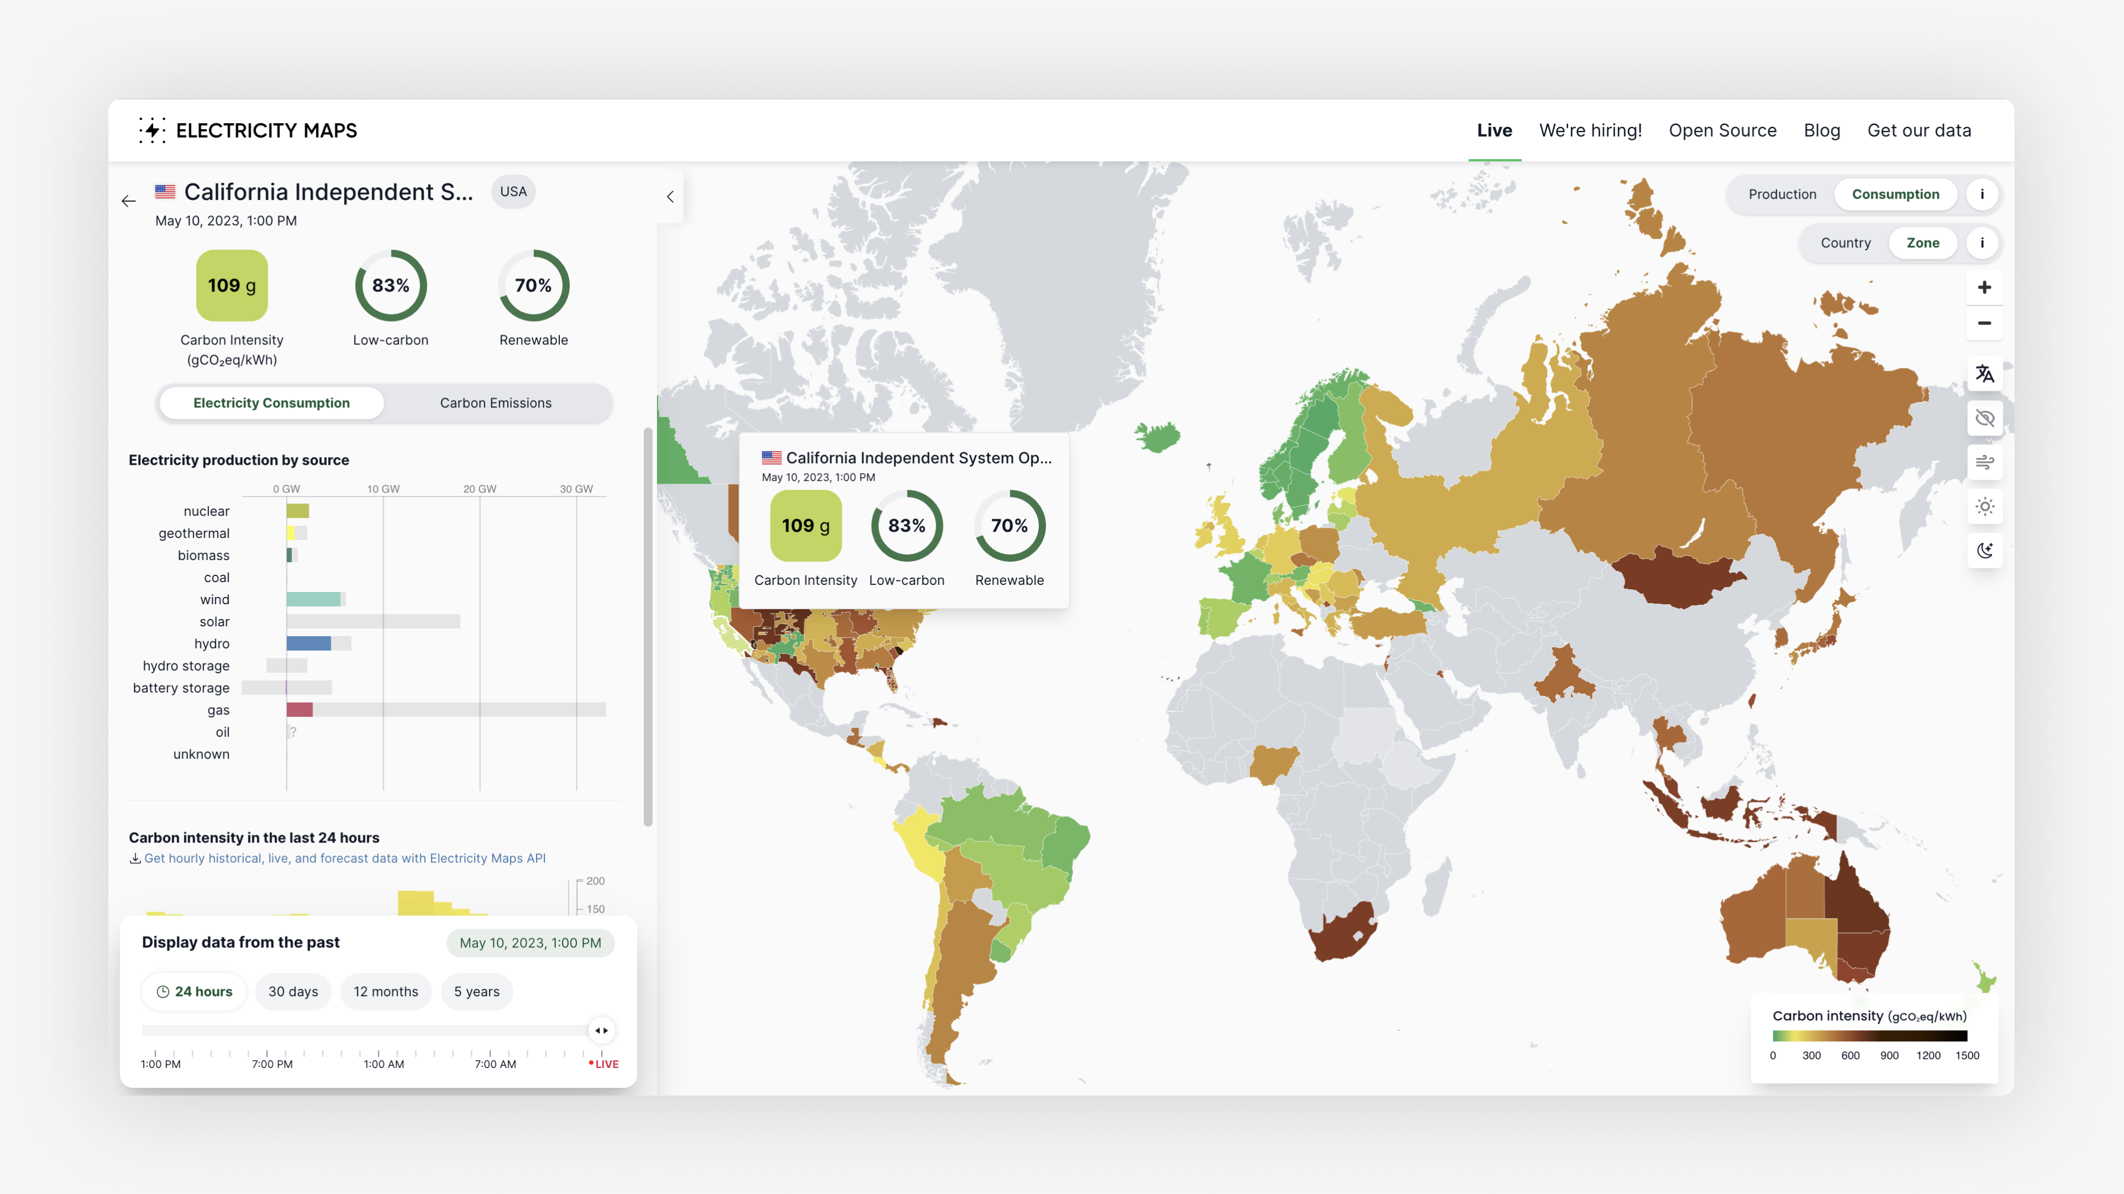Screen dimensions: 2124x1194
Task: Visit the Blog link
Action: point(1821,130)
